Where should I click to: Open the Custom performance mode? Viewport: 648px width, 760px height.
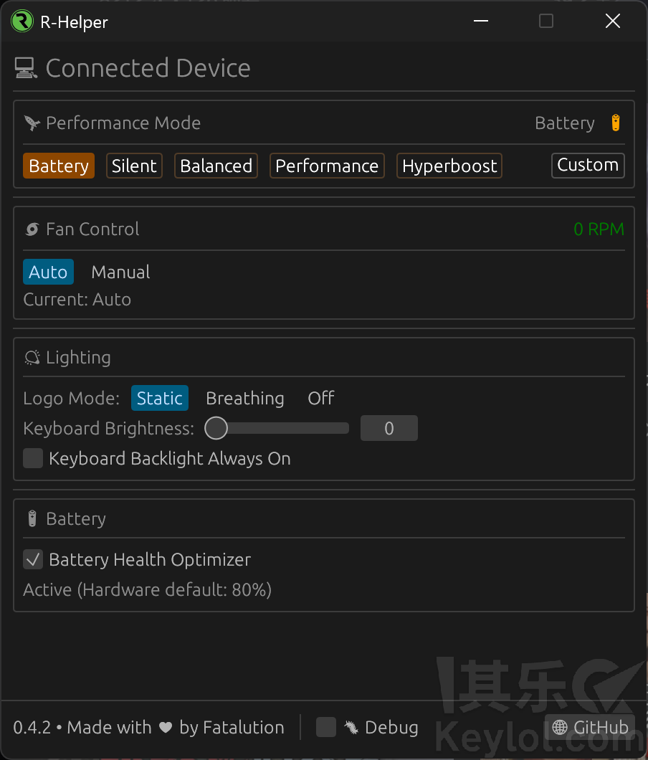[588, 165]
